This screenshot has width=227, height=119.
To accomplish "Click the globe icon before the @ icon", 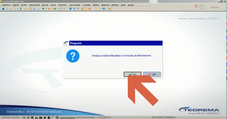I will coord(24,118).
